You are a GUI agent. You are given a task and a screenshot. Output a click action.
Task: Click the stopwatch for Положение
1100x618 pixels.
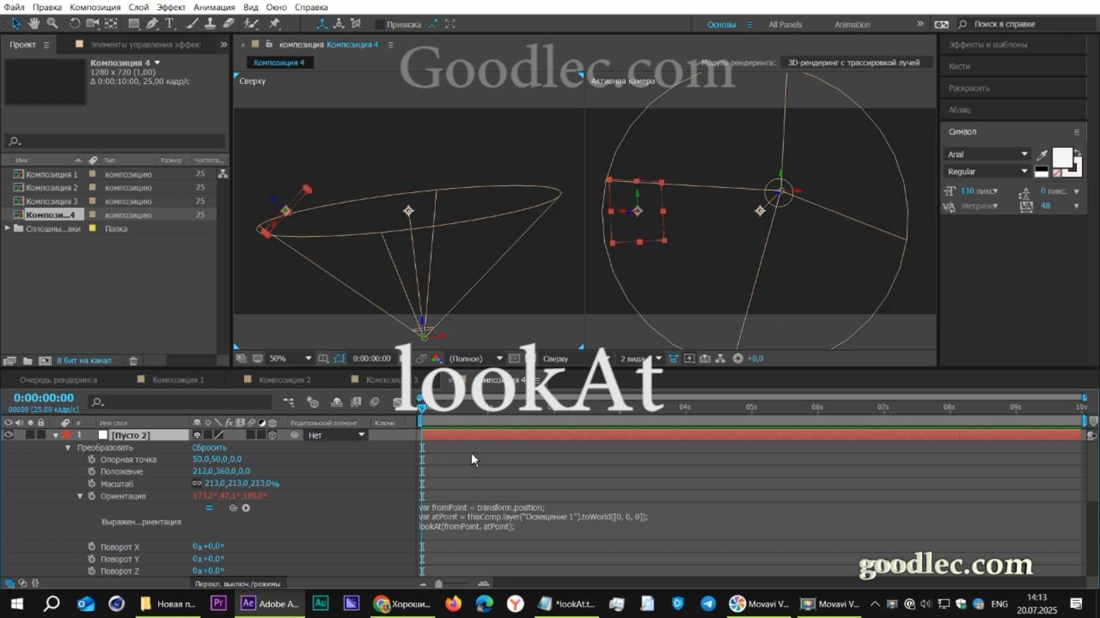[93, 471]
